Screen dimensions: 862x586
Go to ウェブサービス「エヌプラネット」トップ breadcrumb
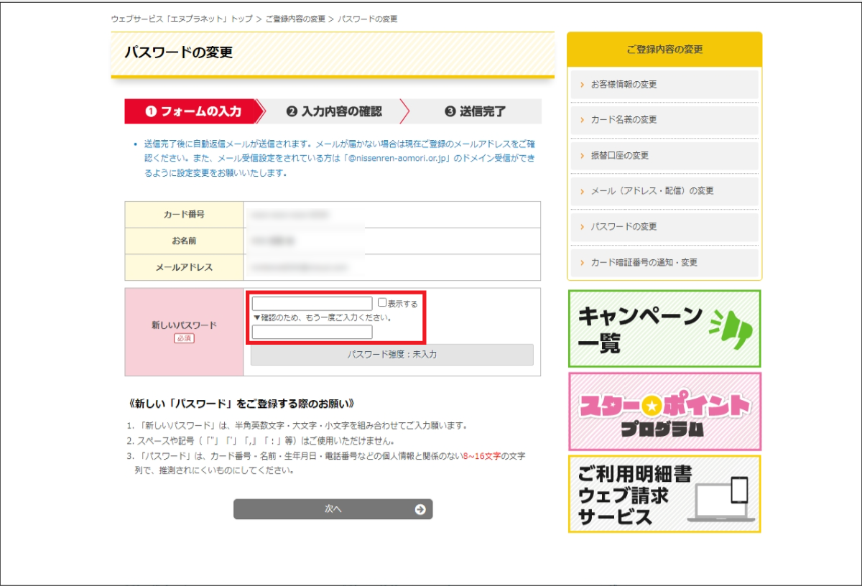[182, 19]
